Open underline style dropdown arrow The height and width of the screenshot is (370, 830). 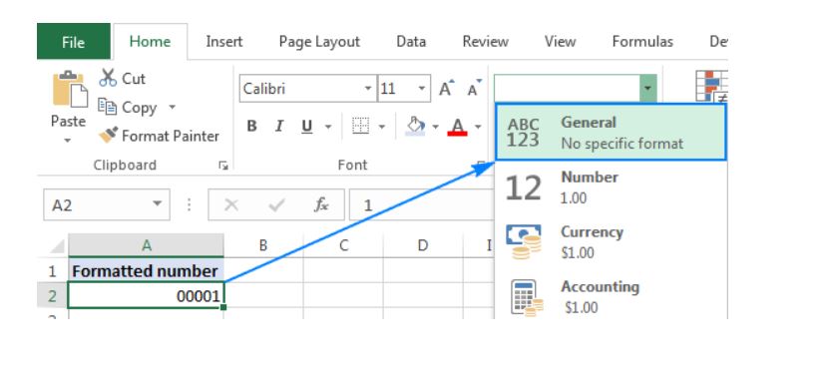328,127
